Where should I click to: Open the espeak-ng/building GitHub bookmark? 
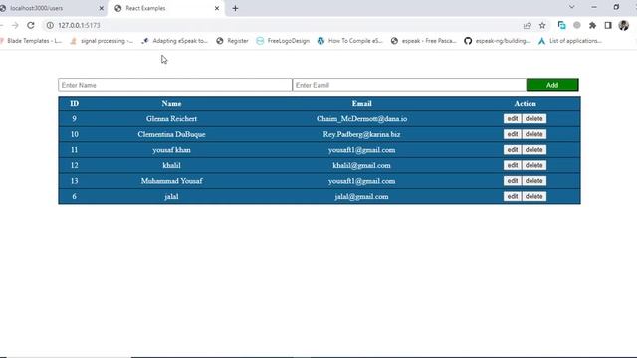pos(498,41)
